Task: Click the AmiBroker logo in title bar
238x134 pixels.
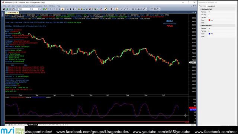Action: click(x=3, y=3)
